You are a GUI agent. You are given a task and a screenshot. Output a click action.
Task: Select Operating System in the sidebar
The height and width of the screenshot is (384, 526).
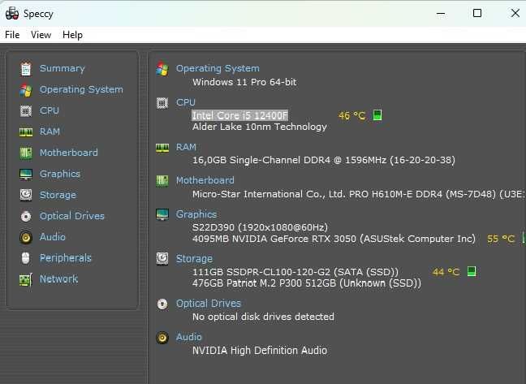[81, 90]
